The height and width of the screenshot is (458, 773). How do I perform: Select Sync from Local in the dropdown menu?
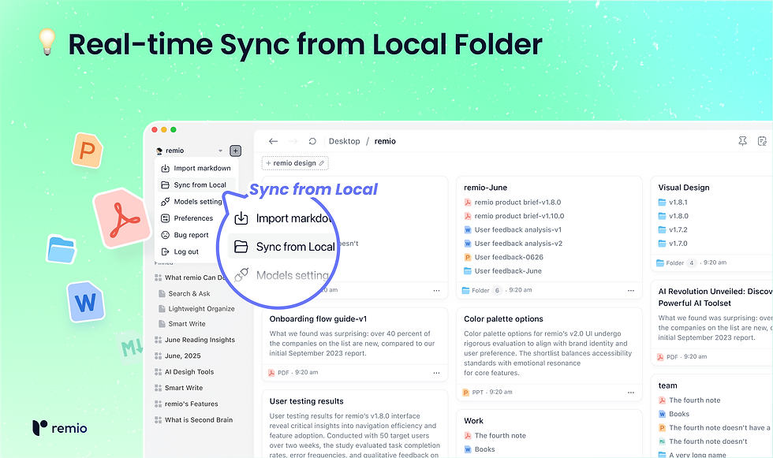coord(196,185)
